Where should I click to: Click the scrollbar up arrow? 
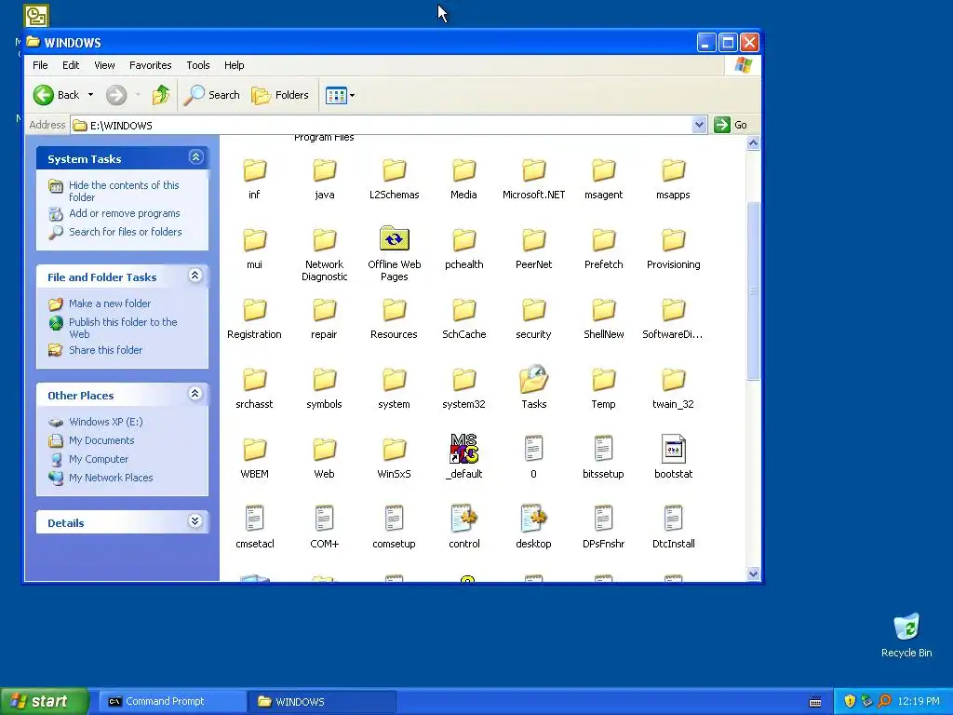tap(754, 143)
